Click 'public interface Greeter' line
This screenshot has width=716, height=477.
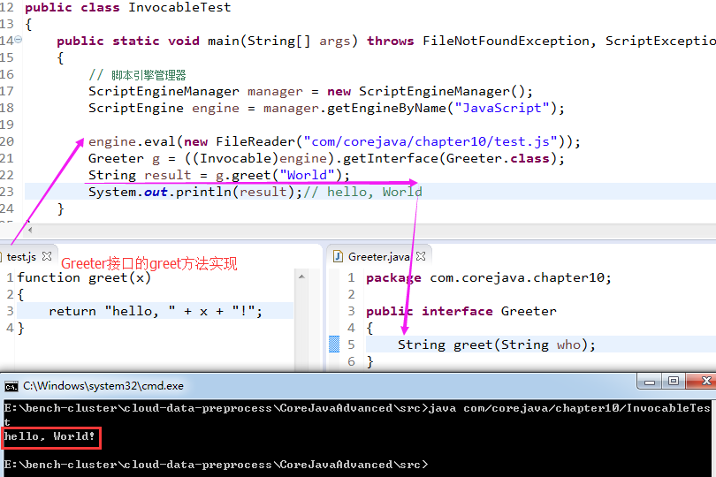(x=461, y=311)
